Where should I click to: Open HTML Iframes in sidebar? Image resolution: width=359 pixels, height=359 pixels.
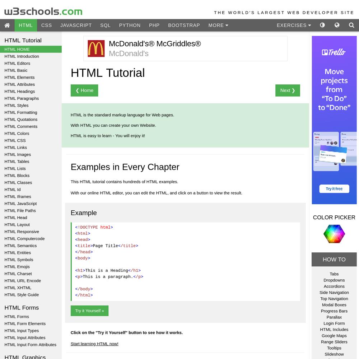pos(31,196)
